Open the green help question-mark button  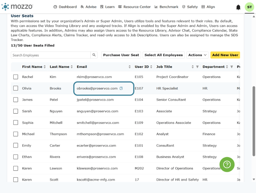pyautogui.click(x=227, y=164)
